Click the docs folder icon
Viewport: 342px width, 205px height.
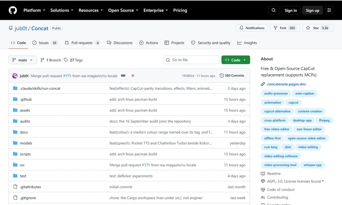tap(15, 132)
